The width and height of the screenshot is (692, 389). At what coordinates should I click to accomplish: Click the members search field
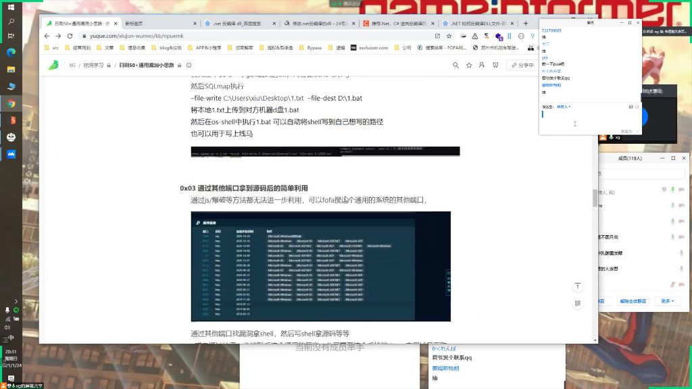coord(642,174)
